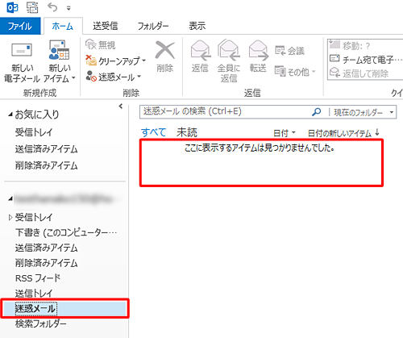403x338 pixels.
Task: Select the 迷惑メール folder in the tree
Action: (64, 308)
